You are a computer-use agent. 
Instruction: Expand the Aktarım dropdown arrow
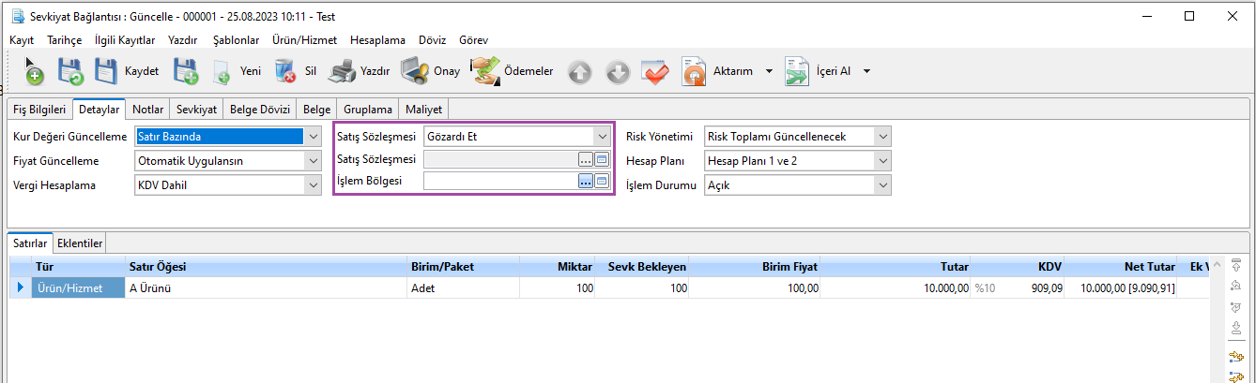tap(769, 71)
